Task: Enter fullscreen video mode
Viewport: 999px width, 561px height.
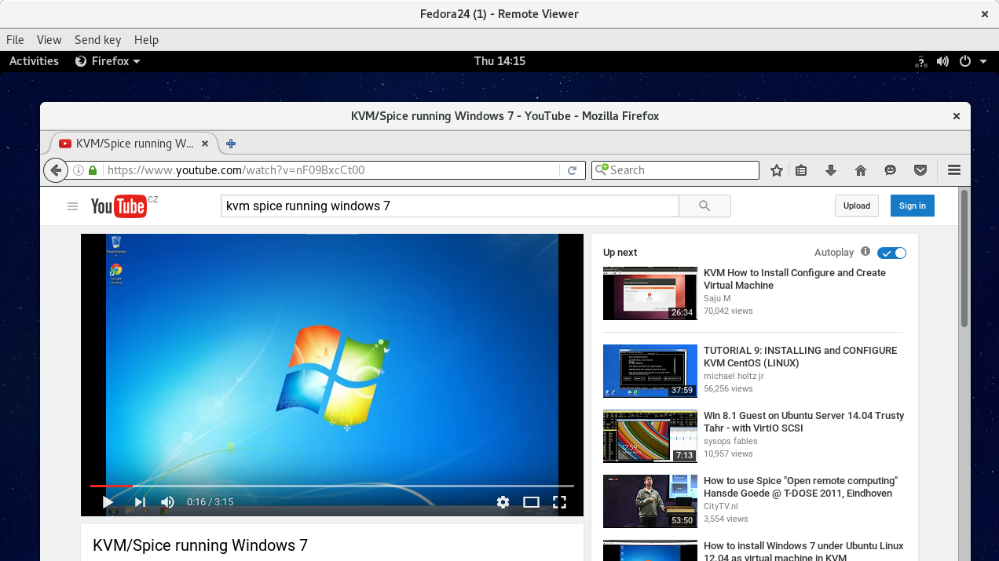Action: pos(559,502)
